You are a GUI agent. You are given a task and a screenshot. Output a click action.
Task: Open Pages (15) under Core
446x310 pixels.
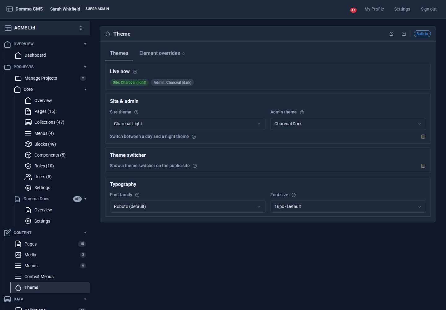(45, 112)
